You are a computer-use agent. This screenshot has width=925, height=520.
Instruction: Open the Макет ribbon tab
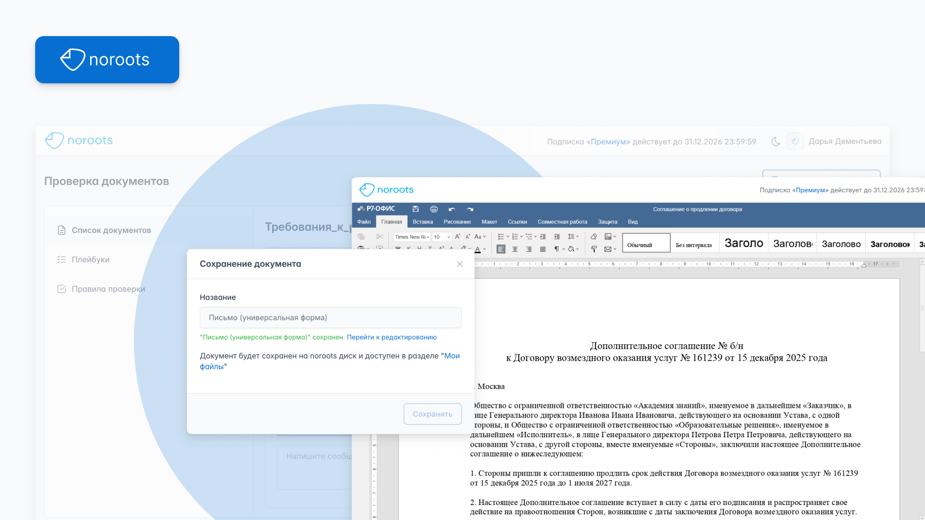[489, 222]
